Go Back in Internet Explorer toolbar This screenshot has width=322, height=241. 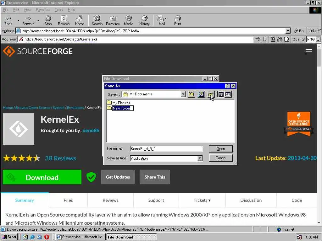click(x=8, y=20)
